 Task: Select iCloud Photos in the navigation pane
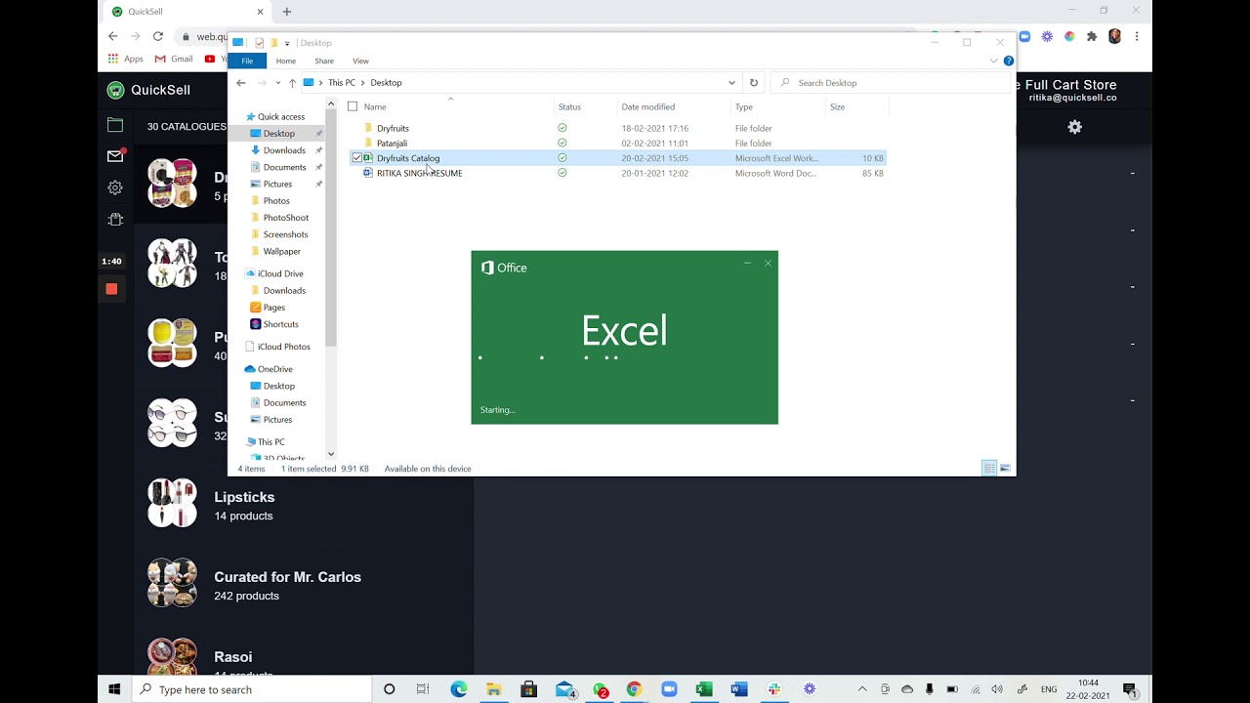click(x=283, y=347)
